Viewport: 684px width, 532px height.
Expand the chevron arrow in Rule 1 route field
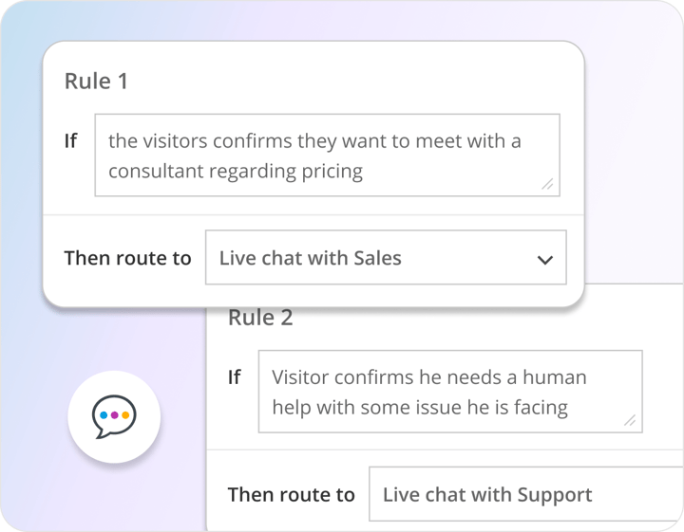click(x=544, y=259)
